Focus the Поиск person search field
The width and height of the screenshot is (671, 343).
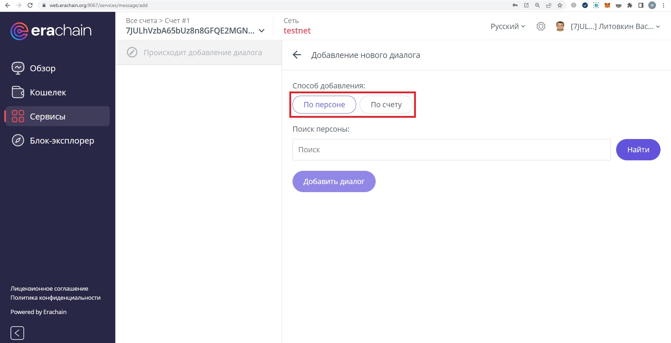coord(451,149)
